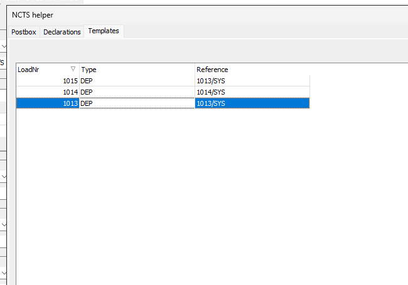Viewport: 408px width, 285px height.
Task: Expand the topmost dropdown arrow at left edge
Action: (3, 47)
